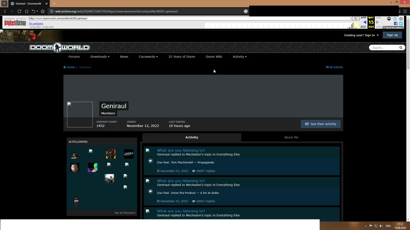
Task: Click the search magnifier icon
Action: [x=401, y=48]
